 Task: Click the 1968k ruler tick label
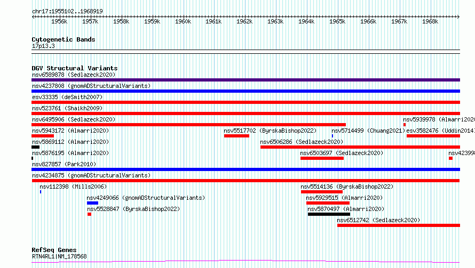(x=430, y=21)
